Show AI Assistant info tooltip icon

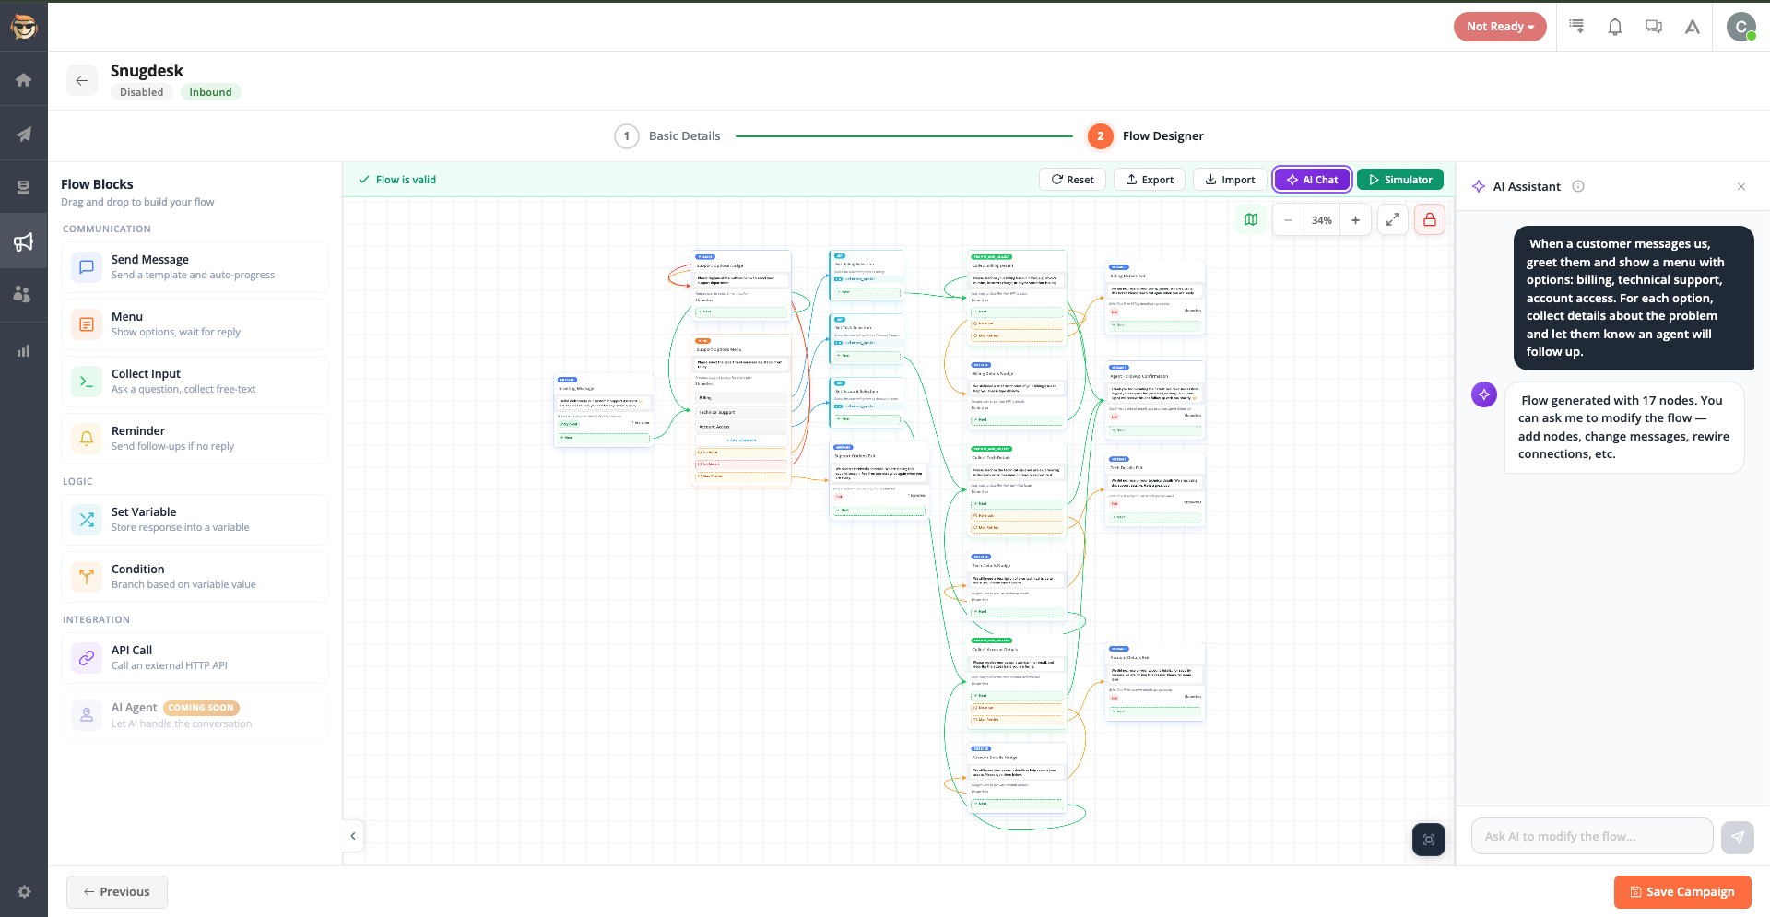click(x=1578, y=186)
